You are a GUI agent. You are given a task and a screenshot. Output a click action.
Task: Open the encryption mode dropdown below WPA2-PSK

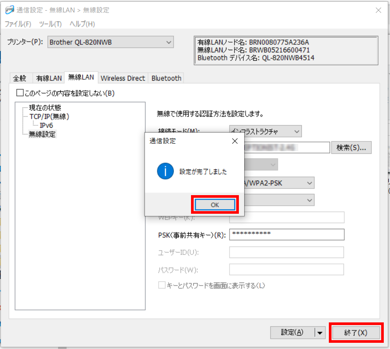tap(279, 200)
